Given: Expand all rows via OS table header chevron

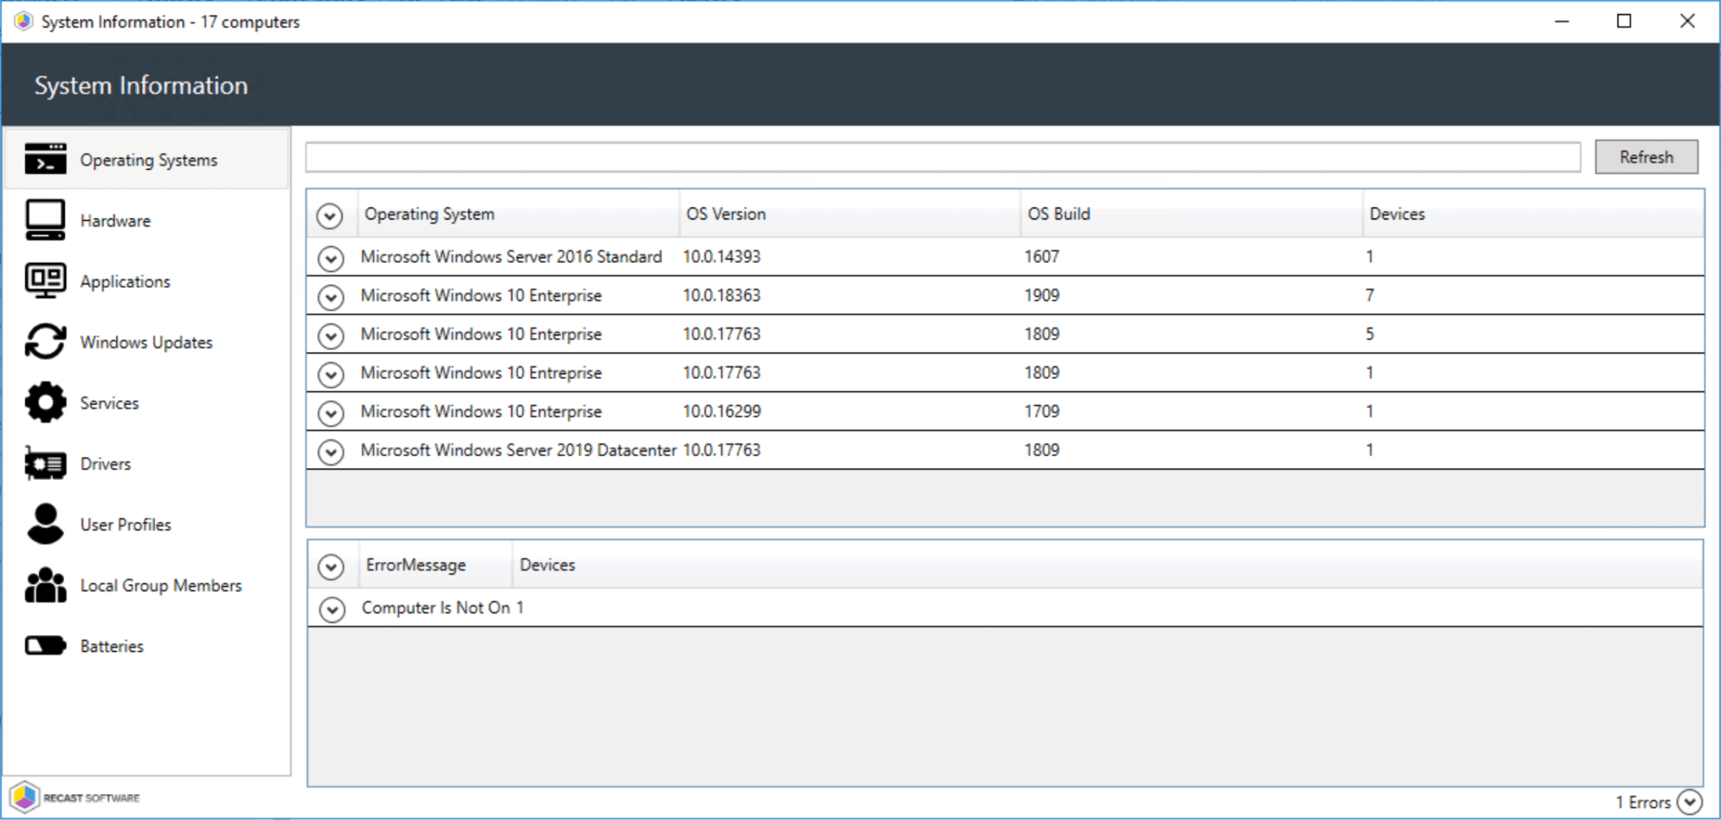Looking at the screenshot, I should tap(330, 216).
